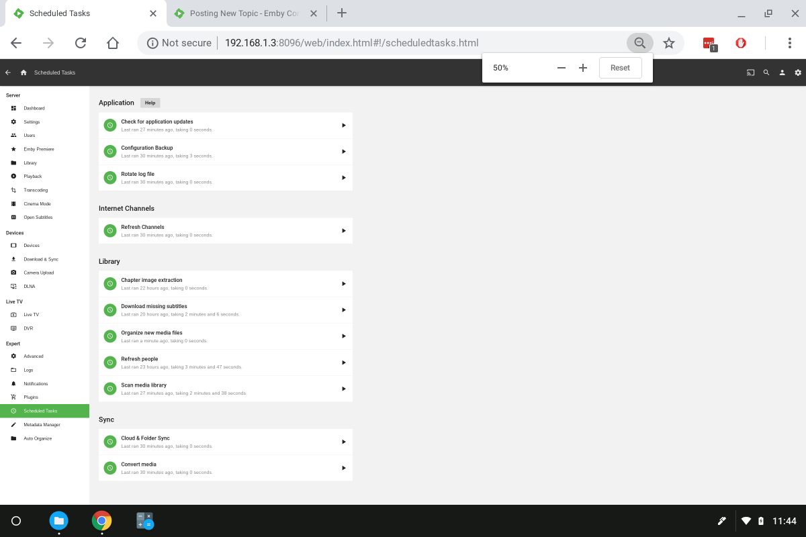Open the calculator app from the shelf
This screenshot has width=806, height=537.
144,521
